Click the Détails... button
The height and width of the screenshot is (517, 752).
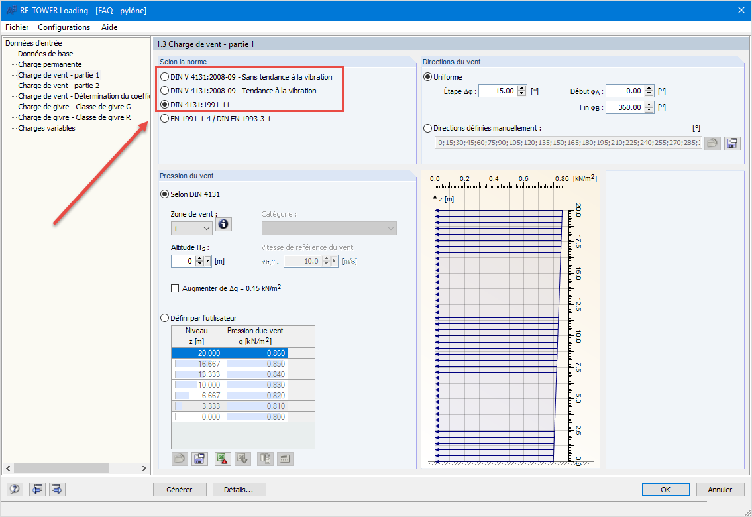point(239,490)
